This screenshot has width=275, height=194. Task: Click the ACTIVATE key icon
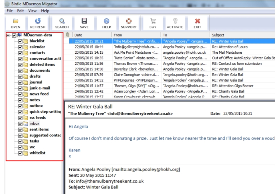click(175, 23)
